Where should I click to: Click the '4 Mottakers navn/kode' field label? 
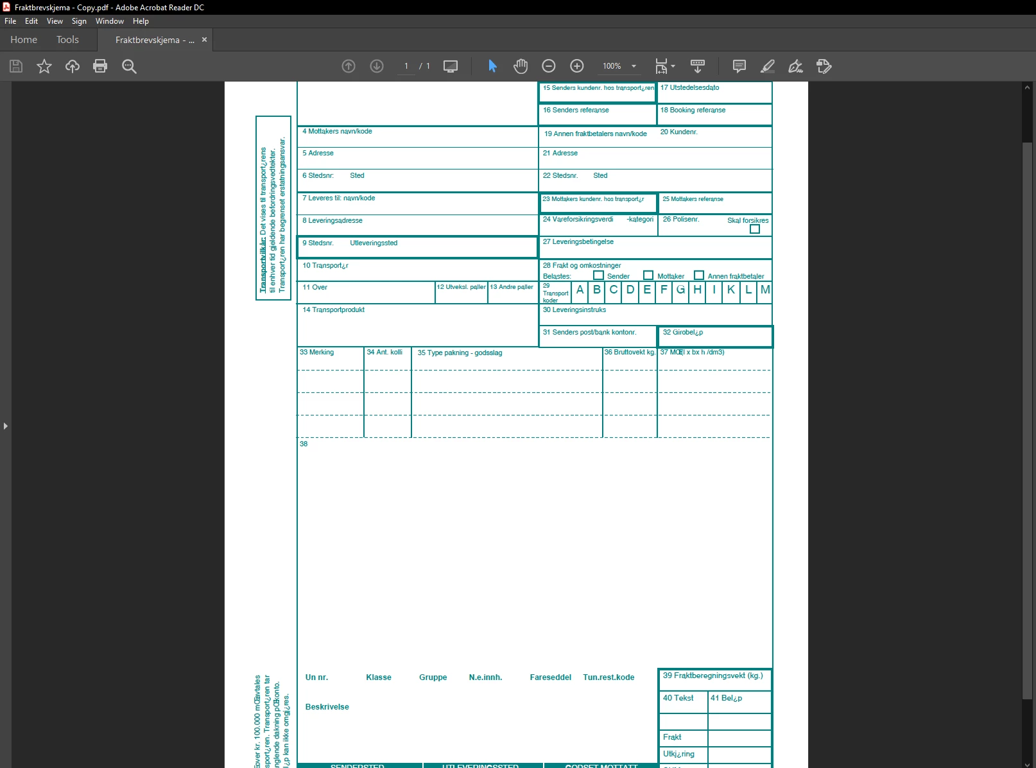pyautogui.click(x=337, y=132)
